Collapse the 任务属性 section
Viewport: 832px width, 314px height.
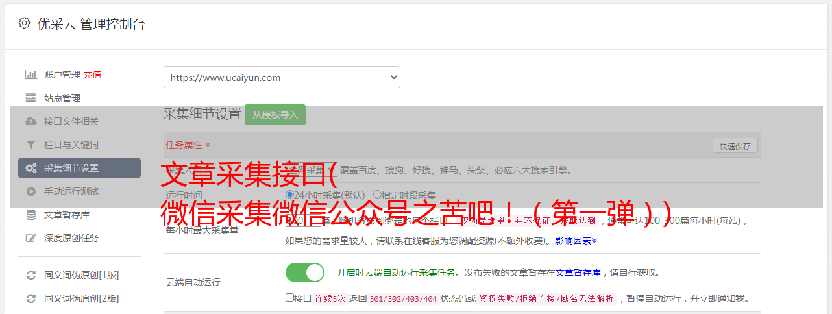coord(188,145)
